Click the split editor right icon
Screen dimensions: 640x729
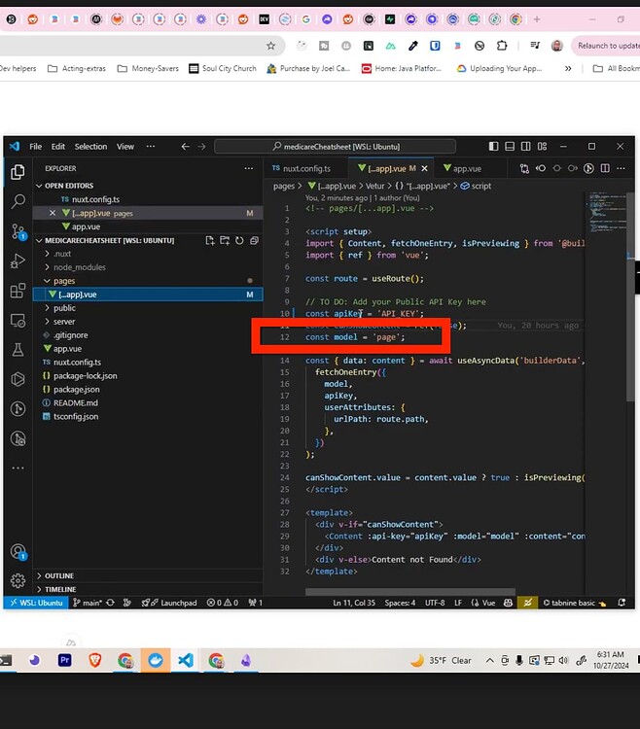[605, 168]
